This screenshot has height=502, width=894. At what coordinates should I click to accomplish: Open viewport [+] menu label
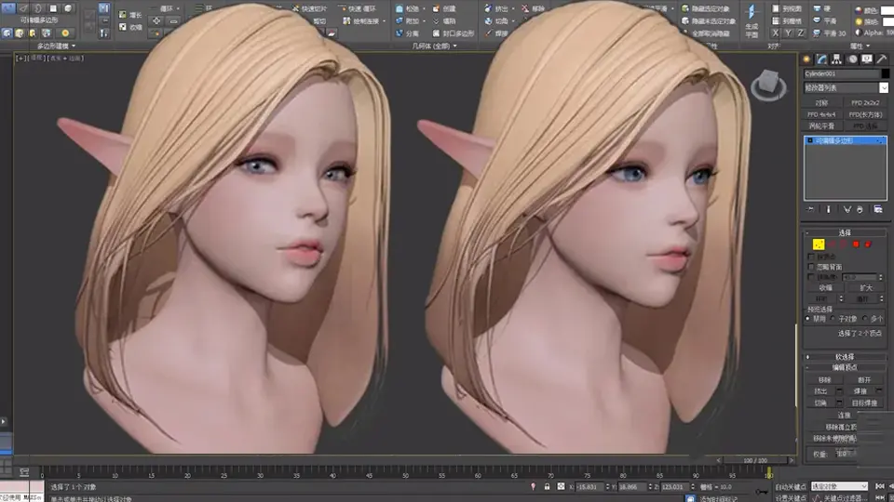20,58
